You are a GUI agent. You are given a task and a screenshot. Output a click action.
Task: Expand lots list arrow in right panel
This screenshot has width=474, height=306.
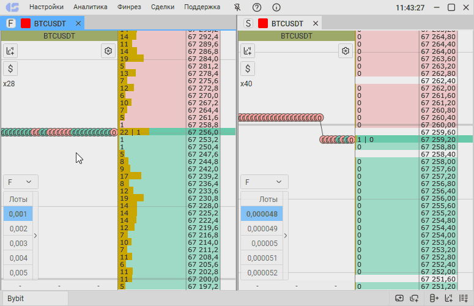point(286,236)
